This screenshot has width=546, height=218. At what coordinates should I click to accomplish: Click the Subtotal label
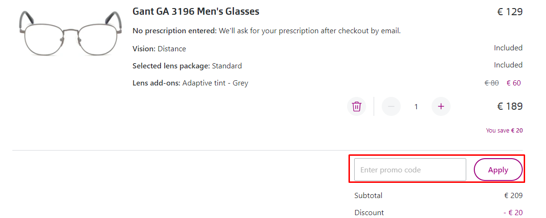368,196
